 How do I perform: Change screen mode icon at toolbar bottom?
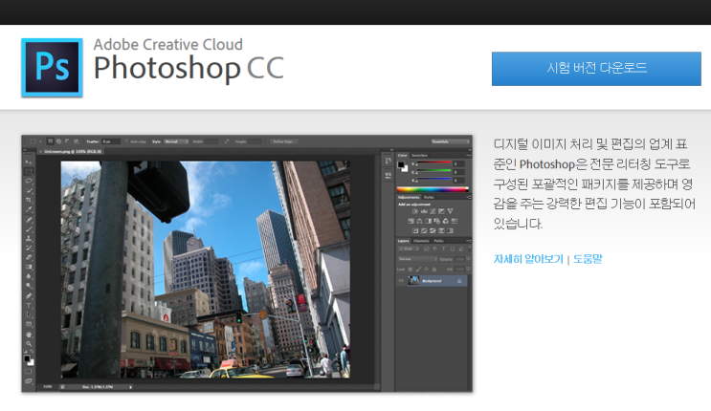[x=29, y=381]
